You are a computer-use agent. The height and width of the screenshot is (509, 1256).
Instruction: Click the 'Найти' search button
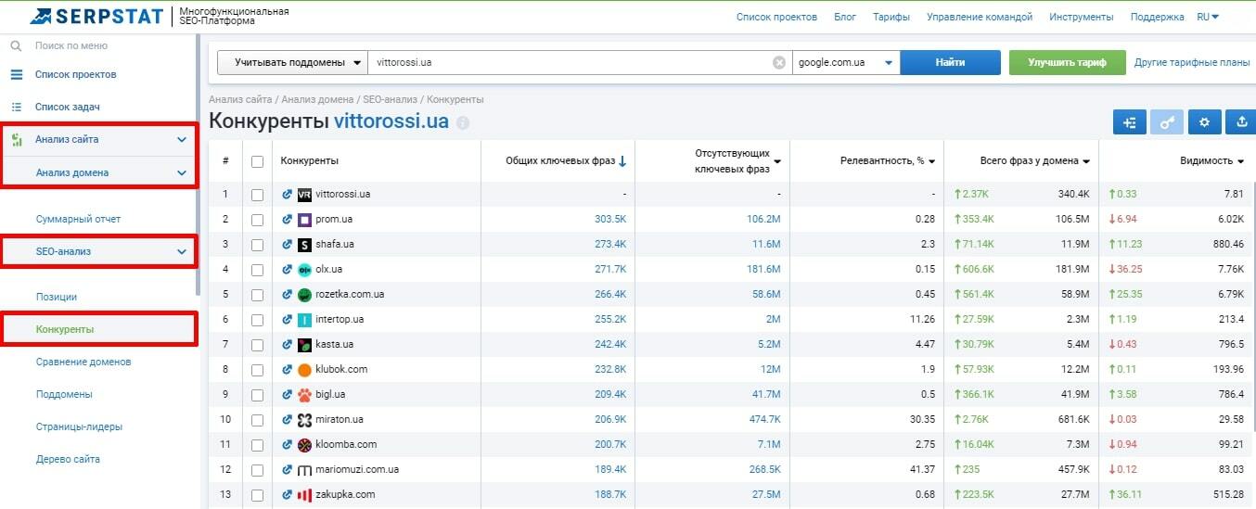[950, 63]
